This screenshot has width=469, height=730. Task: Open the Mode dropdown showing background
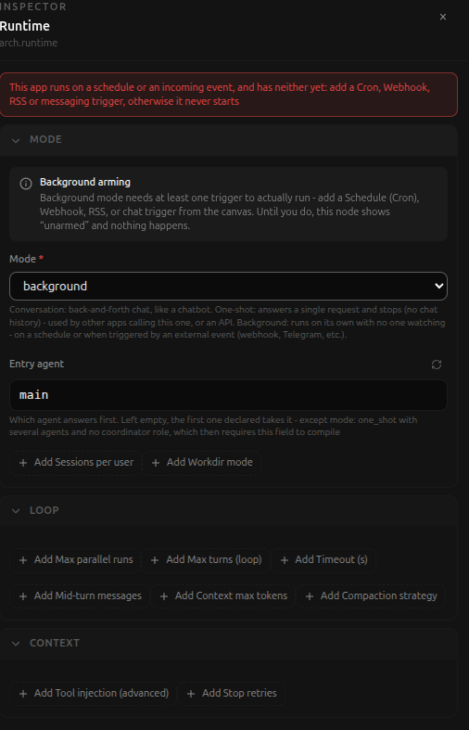pos(228,286)
